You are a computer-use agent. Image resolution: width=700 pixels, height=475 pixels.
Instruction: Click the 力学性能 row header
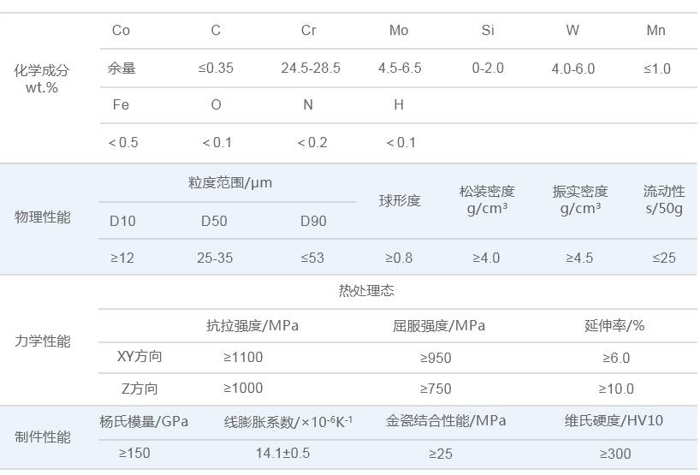click(42, 341)
